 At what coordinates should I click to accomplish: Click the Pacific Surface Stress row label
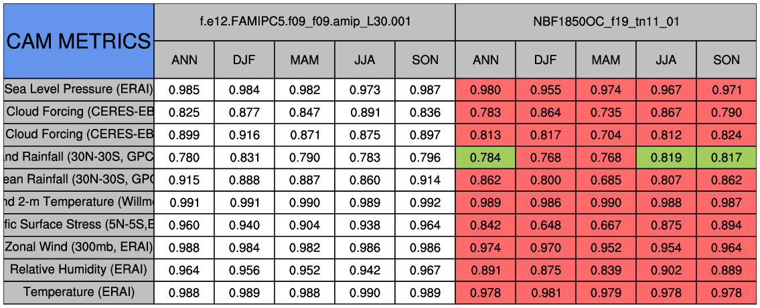point(78,225)
